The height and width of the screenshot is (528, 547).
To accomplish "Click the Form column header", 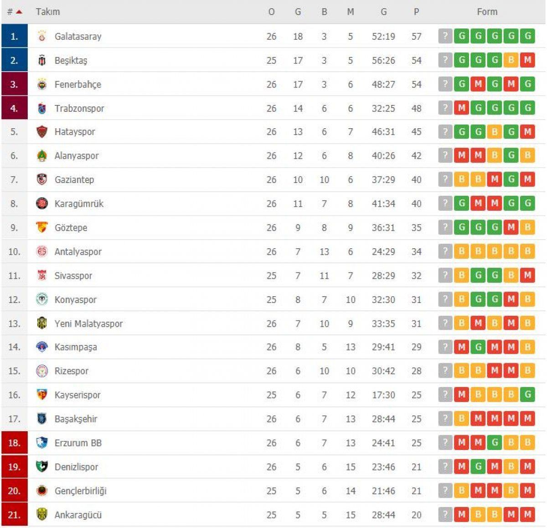I will pyautogui.click(x=487, y=12).
